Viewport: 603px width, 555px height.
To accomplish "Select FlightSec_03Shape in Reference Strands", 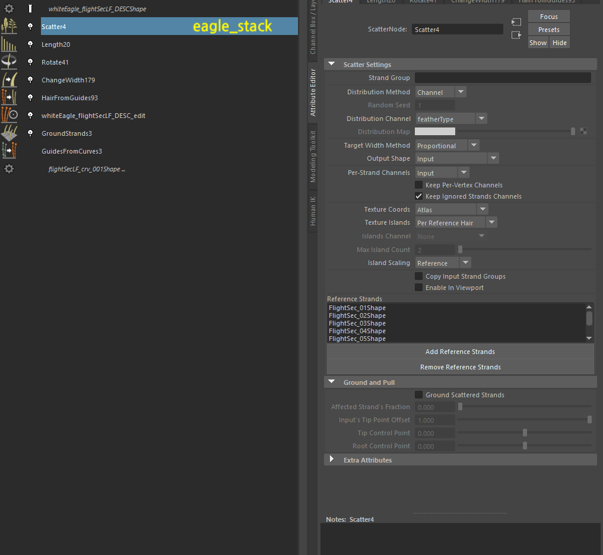I will pos(357,323).
